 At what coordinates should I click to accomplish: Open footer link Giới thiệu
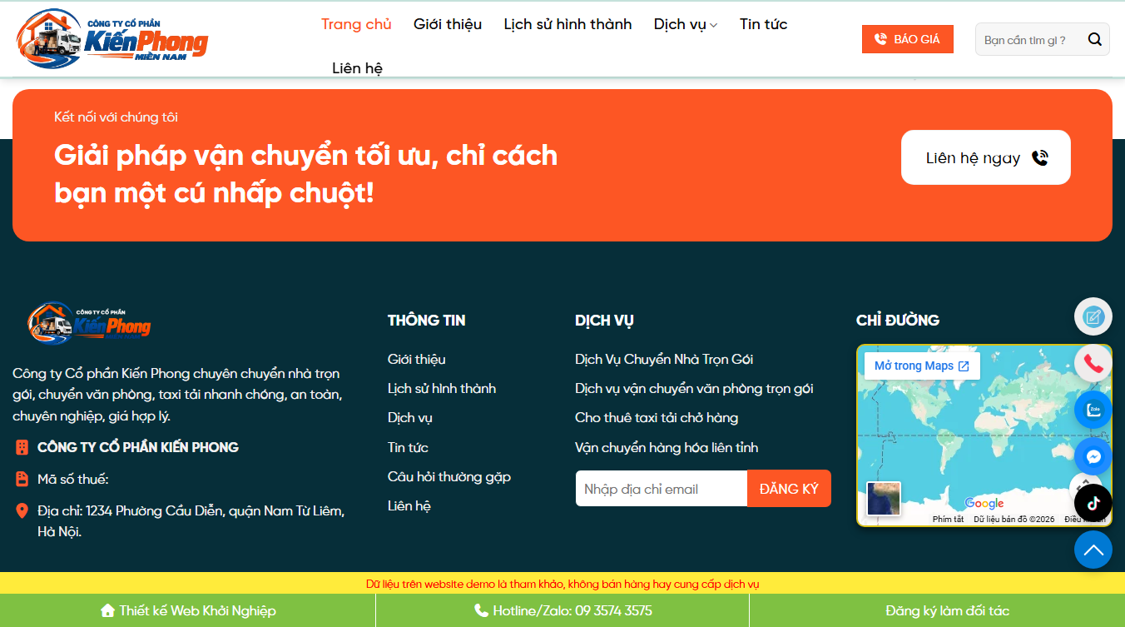pyautogui.click(x=417, y=360)
